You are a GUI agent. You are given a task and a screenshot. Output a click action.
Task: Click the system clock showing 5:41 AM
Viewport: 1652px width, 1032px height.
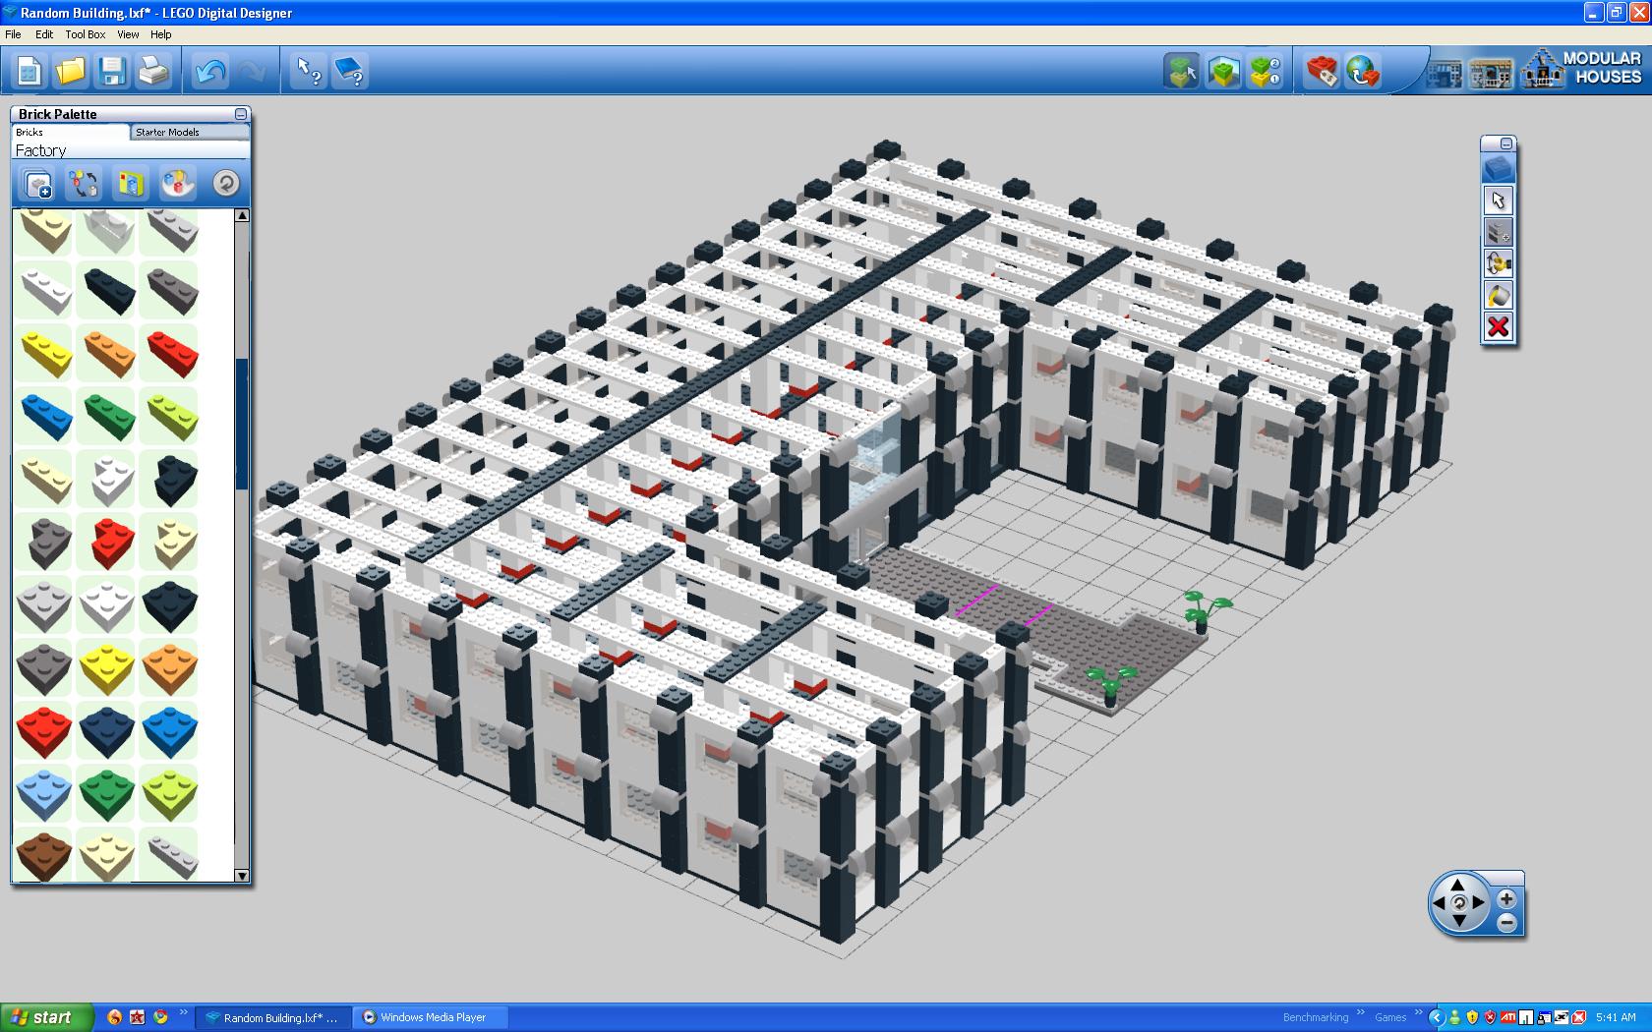point(1616,1017)
